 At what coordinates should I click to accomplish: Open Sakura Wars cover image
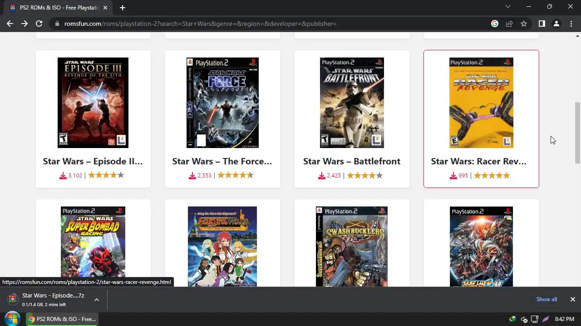222,246
